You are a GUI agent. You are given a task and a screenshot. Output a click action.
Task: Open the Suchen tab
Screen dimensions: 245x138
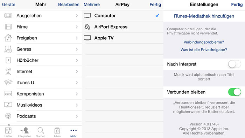click(41, 132)
